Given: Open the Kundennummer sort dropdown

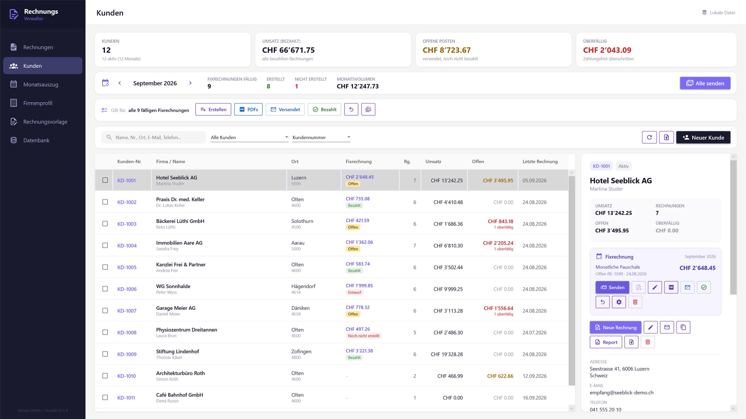Looking at the screenshot, I should (x=321, y=137).
